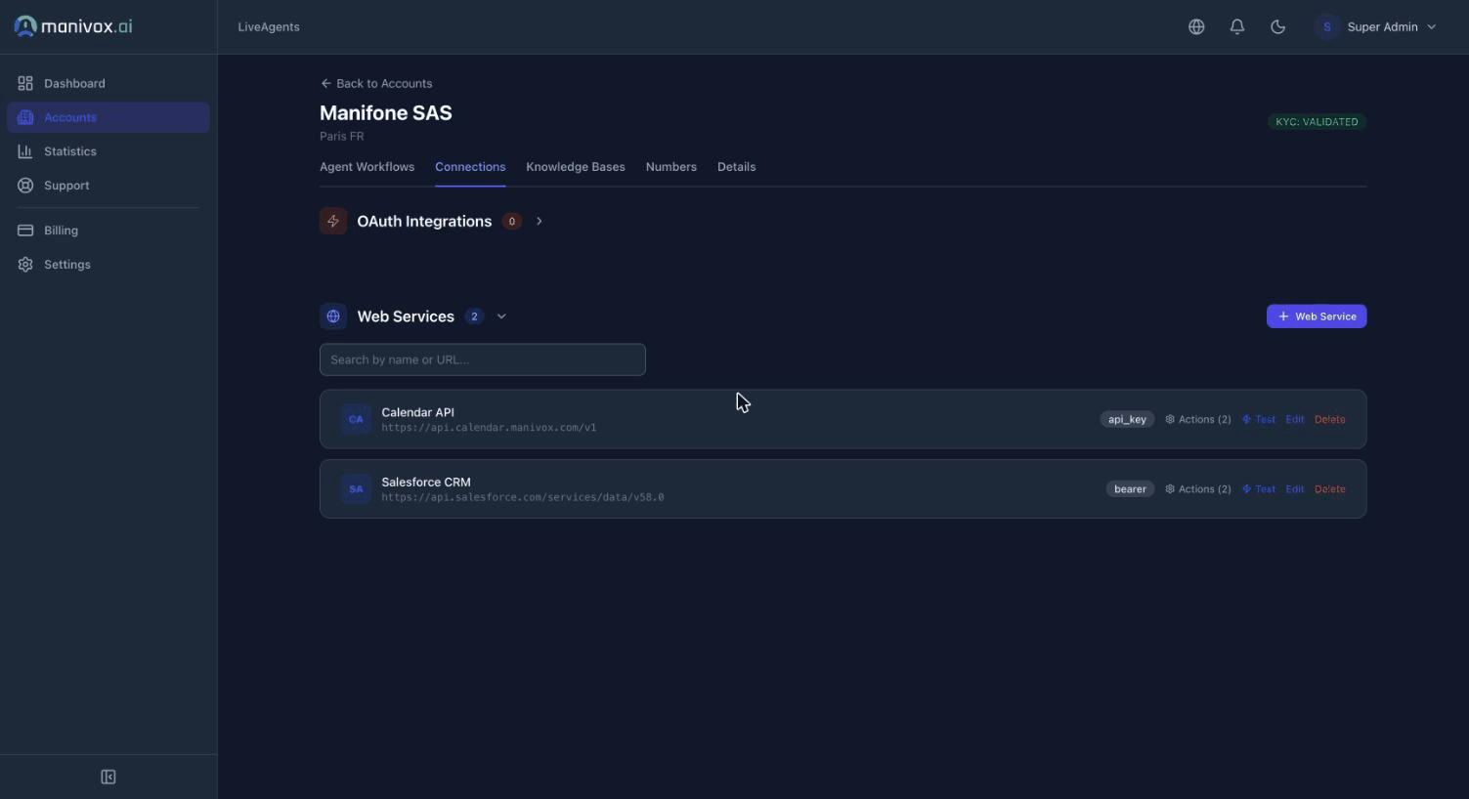Image resolution: width=1469 pixels, height=799 pixels.
Task: Click the Salesforce CRM URL text
Action: [523, 497]
